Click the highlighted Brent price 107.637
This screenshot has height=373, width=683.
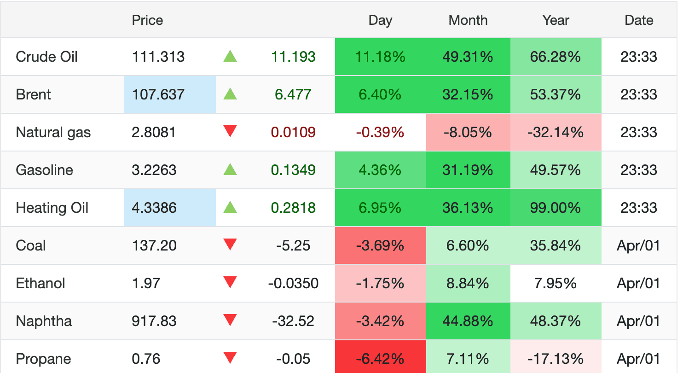(x=158, y=95)
